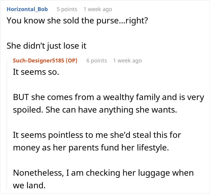
Task: Click the '5 points' score
Action: pos(67,9)
